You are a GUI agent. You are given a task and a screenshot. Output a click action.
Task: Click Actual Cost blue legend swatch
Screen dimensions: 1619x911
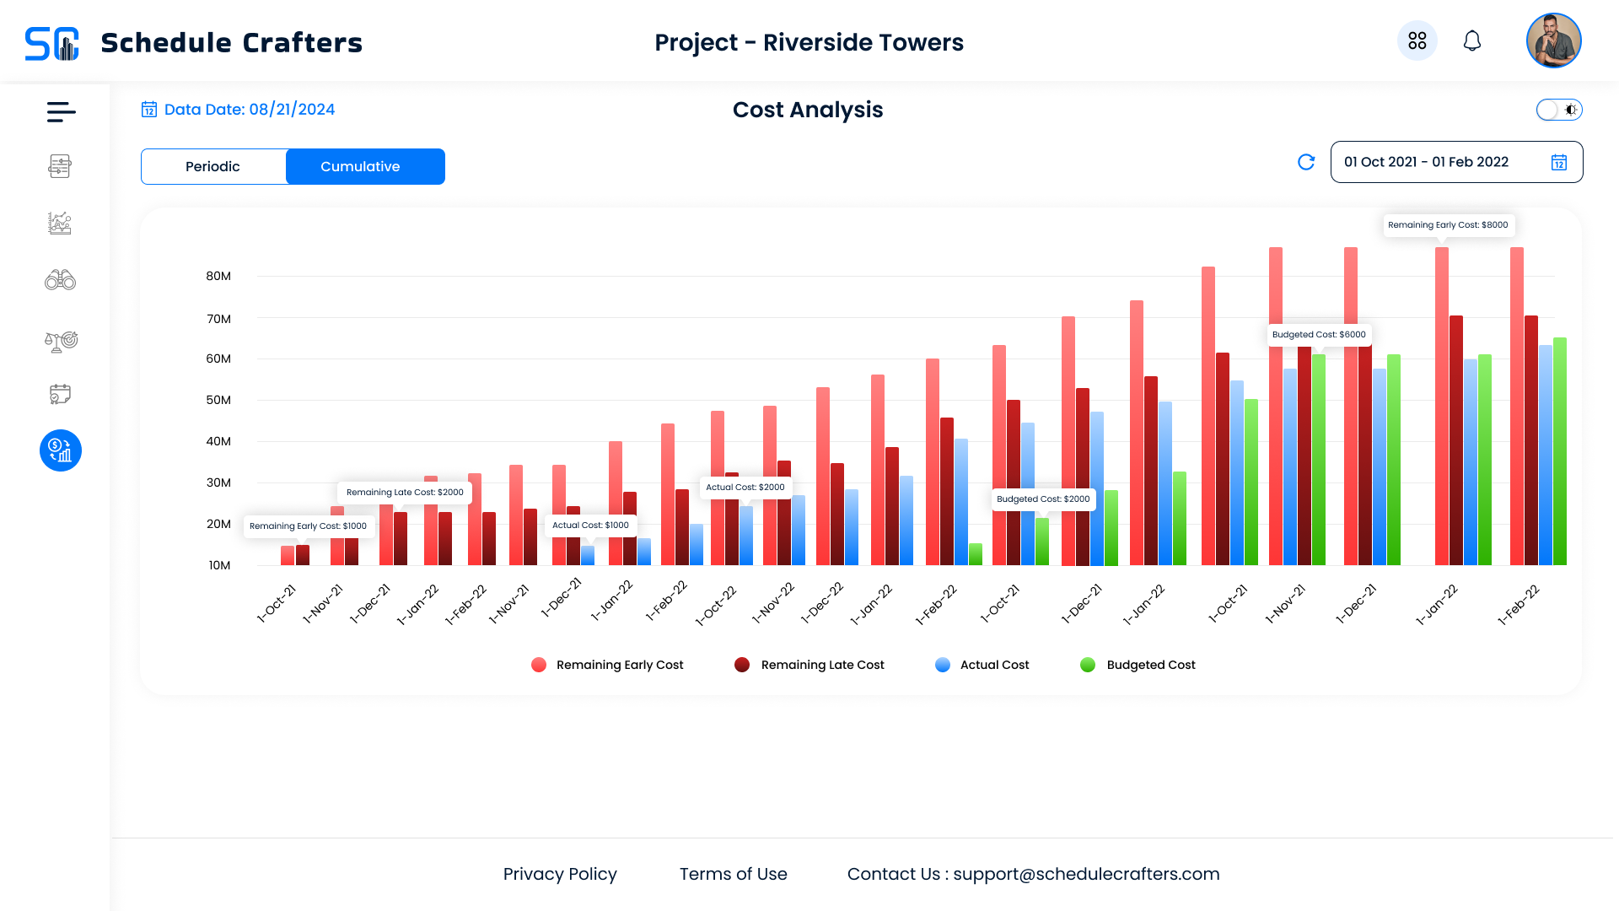tap(943, 665)
